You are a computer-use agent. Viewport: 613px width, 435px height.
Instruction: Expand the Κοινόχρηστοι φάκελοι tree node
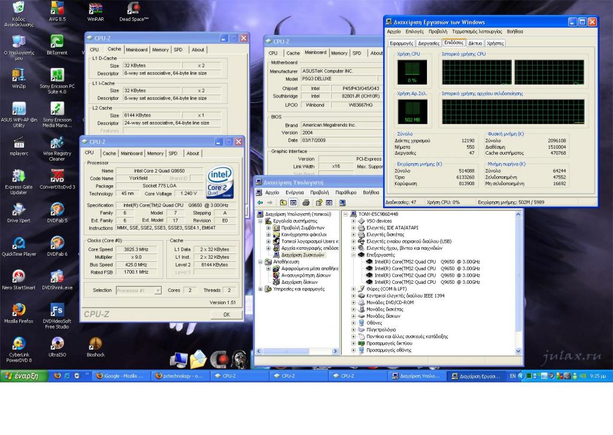click(x=268, y=235)
